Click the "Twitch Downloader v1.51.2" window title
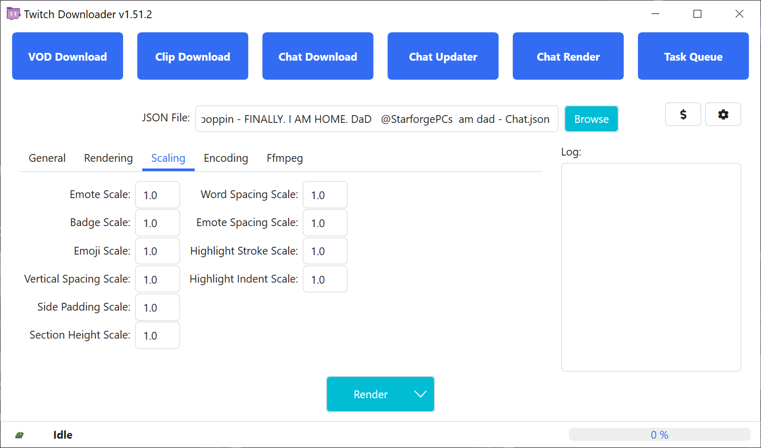Image resolution: width=761 pixels, height=448 pixels. (88, 15)
